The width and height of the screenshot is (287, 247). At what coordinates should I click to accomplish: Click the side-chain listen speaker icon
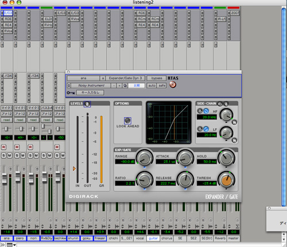(x=226, y=103)
